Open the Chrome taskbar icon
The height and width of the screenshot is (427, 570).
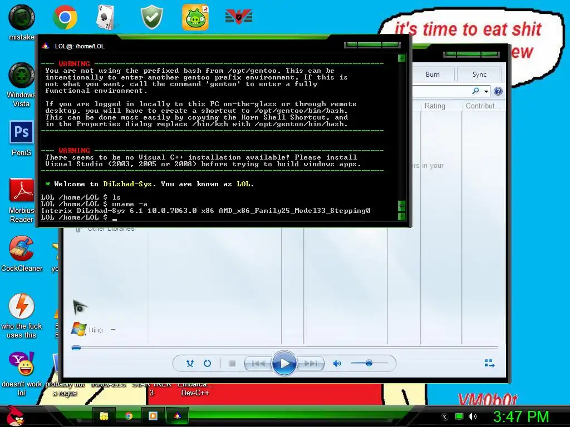click(x=129, y=416)
